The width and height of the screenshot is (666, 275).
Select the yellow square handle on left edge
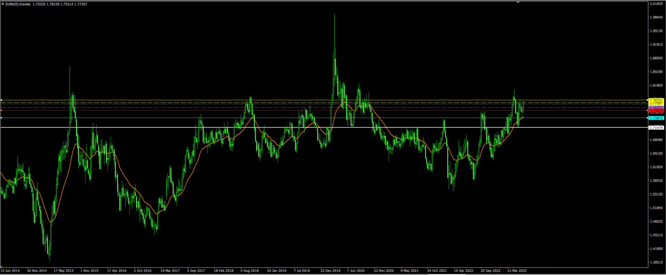click(x=1, y=100)
